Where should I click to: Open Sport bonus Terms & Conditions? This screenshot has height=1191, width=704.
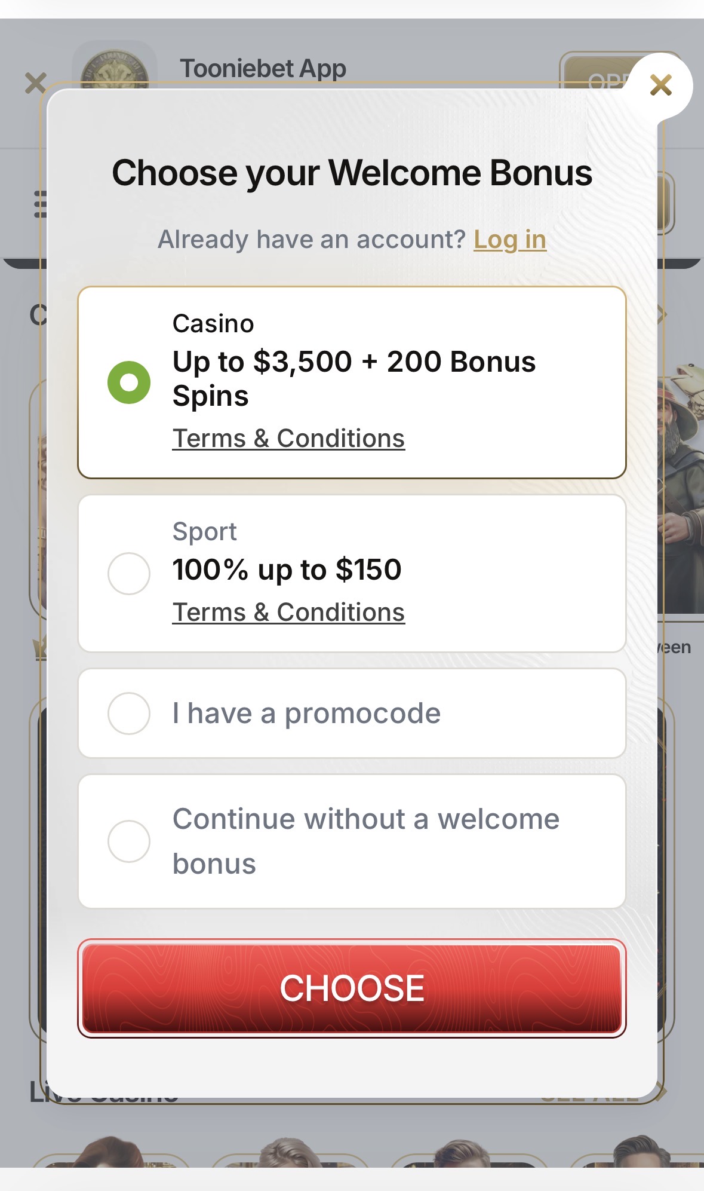click(x=288, y=613)
